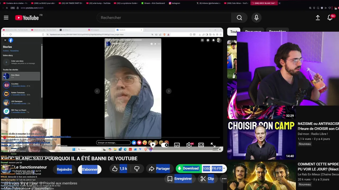Switch player to theater mode
This screenshot has width=339, height=190.
point(201,145)
